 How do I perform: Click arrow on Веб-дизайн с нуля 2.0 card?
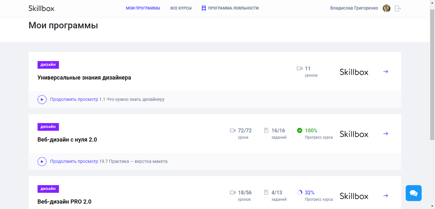(386, 134)
